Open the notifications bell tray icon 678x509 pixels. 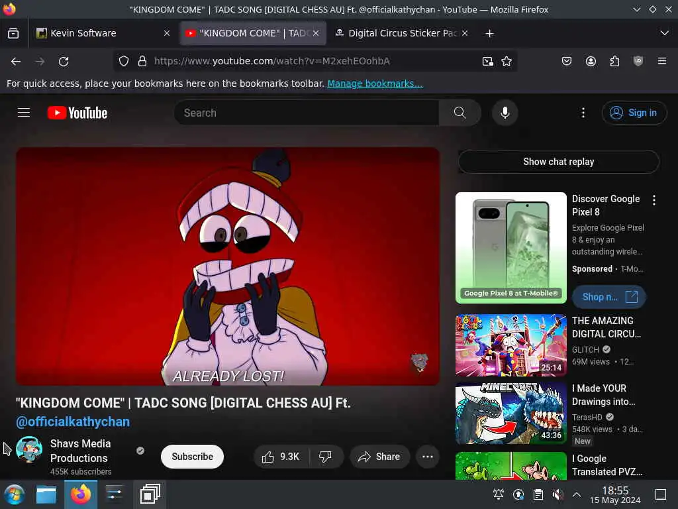click(499, 494)
